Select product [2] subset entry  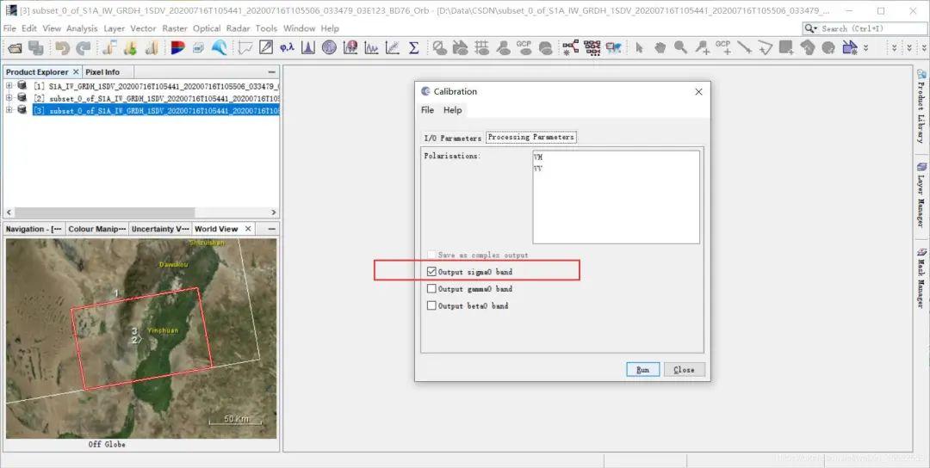[158, 98]
